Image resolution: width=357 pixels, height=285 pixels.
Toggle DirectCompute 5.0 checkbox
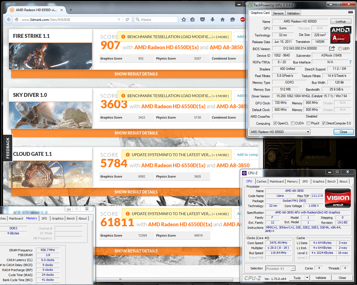(x=324, y=123)
